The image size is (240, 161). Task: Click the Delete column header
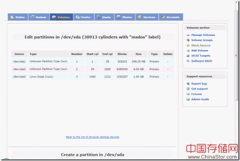click(x=168, y=54)
